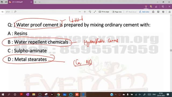Expand the tab preview chevron
This screenshot has height=97, width=172.
(40, 2)
